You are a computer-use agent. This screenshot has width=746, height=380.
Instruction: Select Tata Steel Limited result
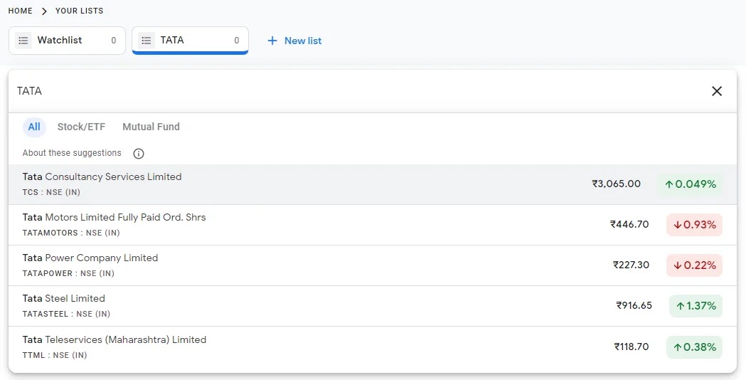[373, 306]
